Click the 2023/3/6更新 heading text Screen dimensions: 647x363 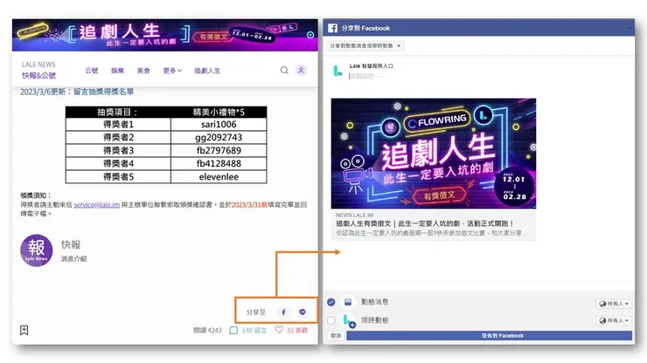[77, 92]
